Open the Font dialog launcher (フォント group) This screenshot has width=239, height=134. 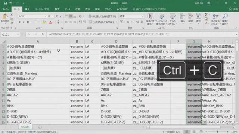coord(62,28)
